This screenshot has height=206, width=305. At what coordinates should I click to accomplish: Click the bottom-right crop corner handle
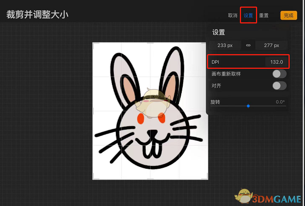(x=206, y=177)
